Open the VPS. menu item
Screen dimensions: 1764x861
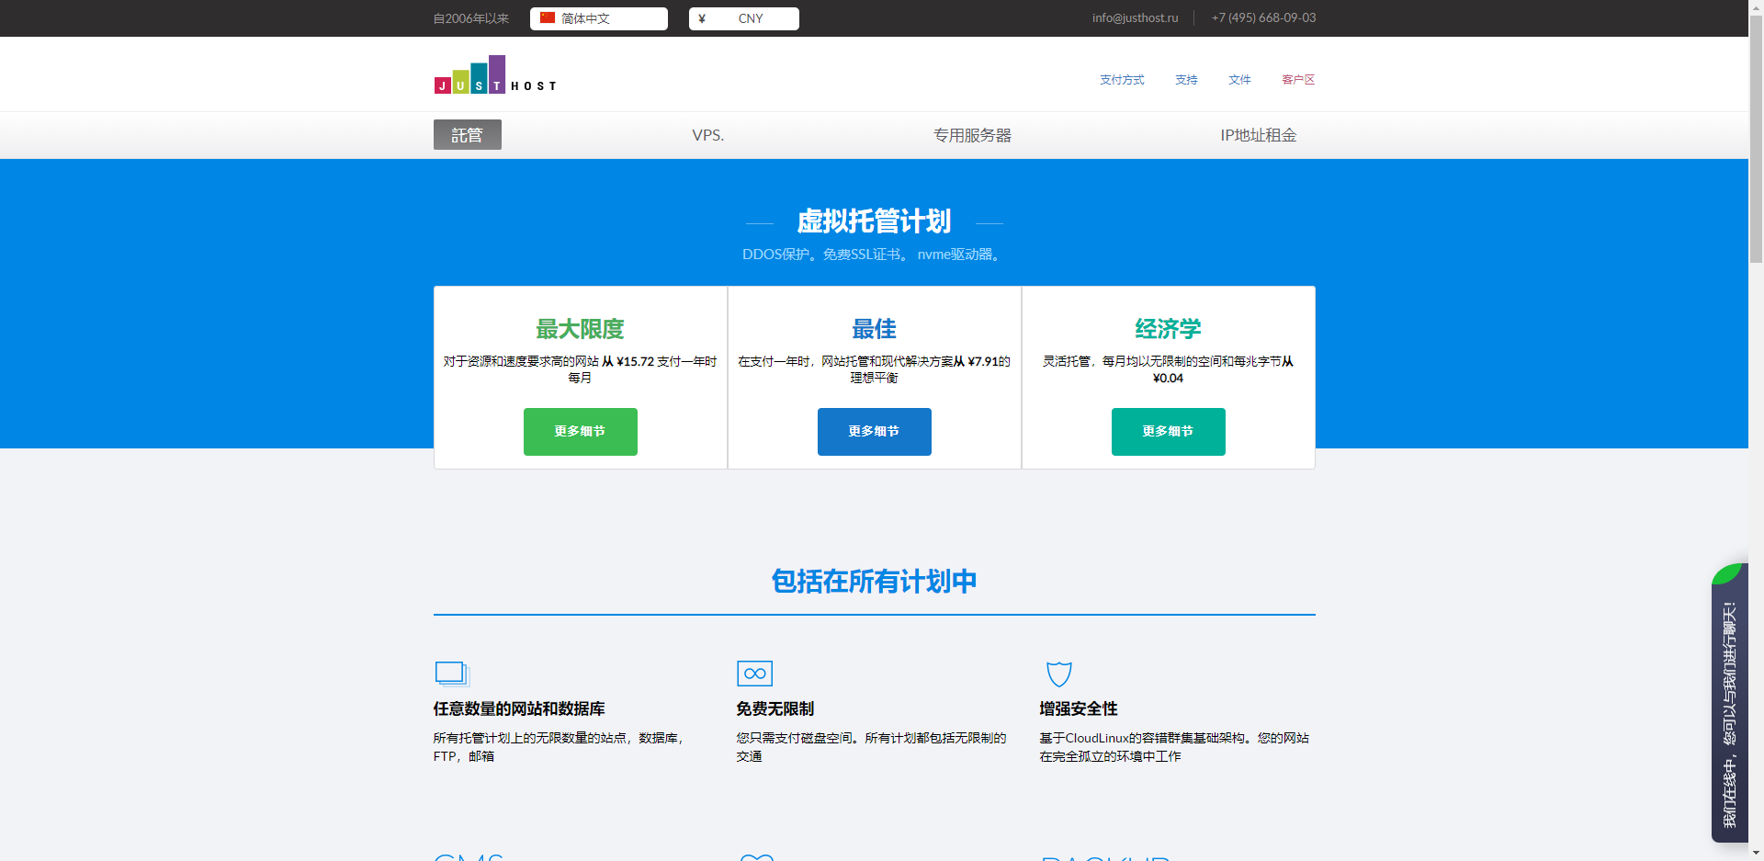coord(707,135)
